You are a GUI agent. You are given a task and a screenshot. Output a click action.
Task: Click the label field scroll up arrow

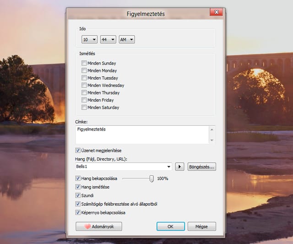[212, 130]
